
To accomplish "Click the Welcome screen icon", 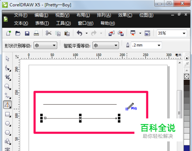I will [147, 33].
